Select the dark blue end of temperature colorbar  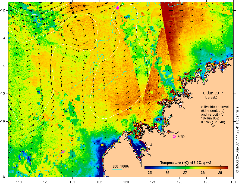pos(147,168)
